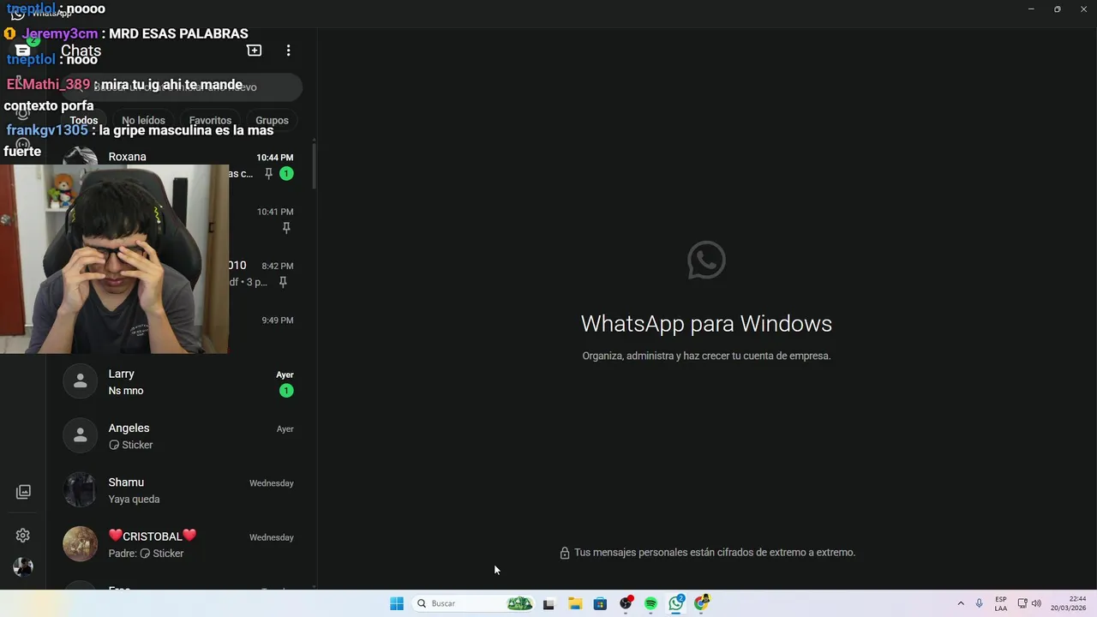The height and width of the screenshot is (617, 1097).
Task: Open the Windows Start menu
Action: click(396, 603)
